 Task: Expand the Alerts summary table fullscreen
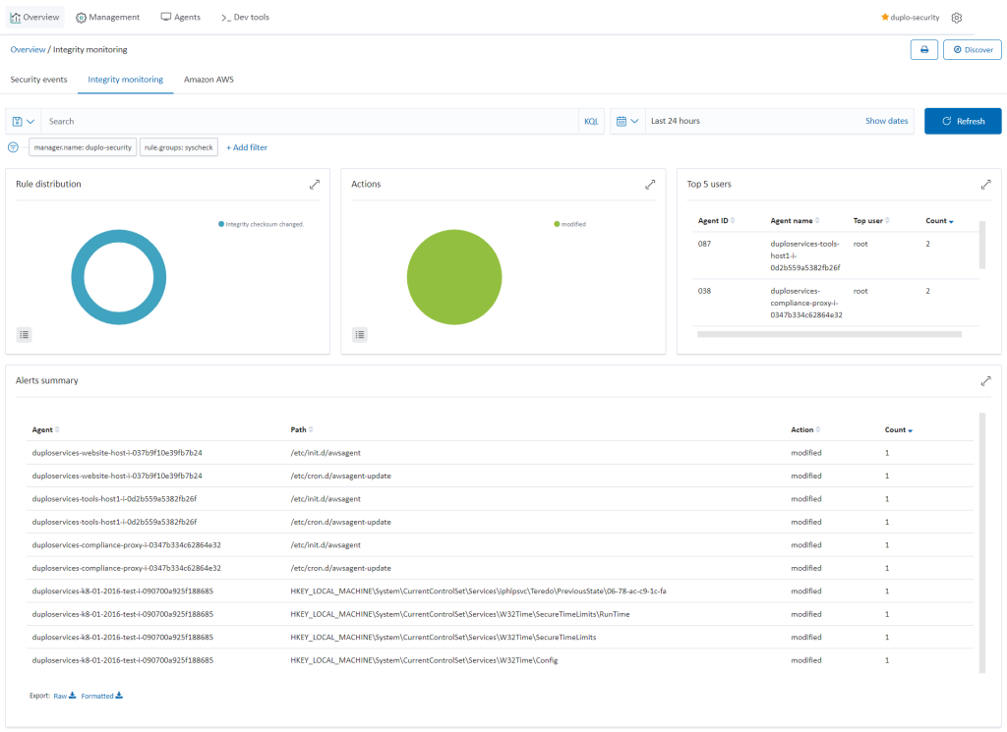coord(985,380)
